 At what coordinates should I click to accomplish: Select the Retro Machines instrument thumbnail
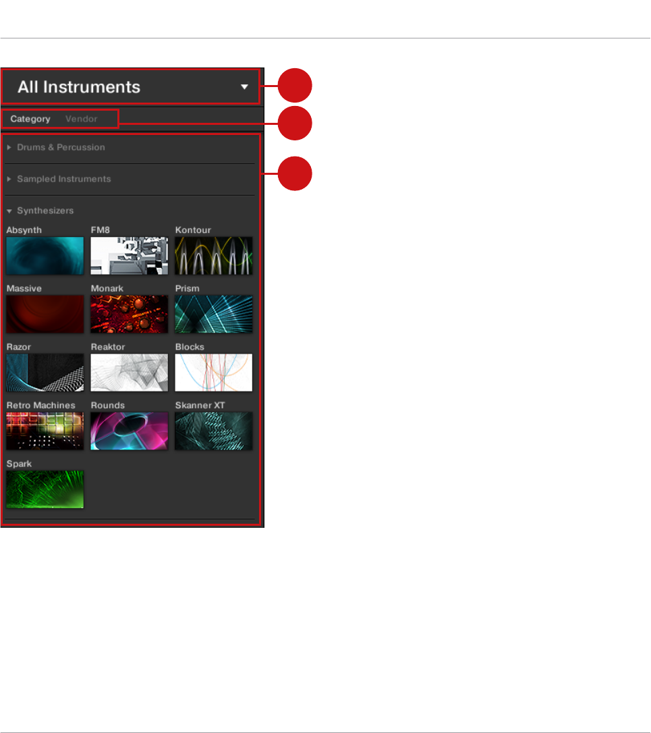(45, 431)
